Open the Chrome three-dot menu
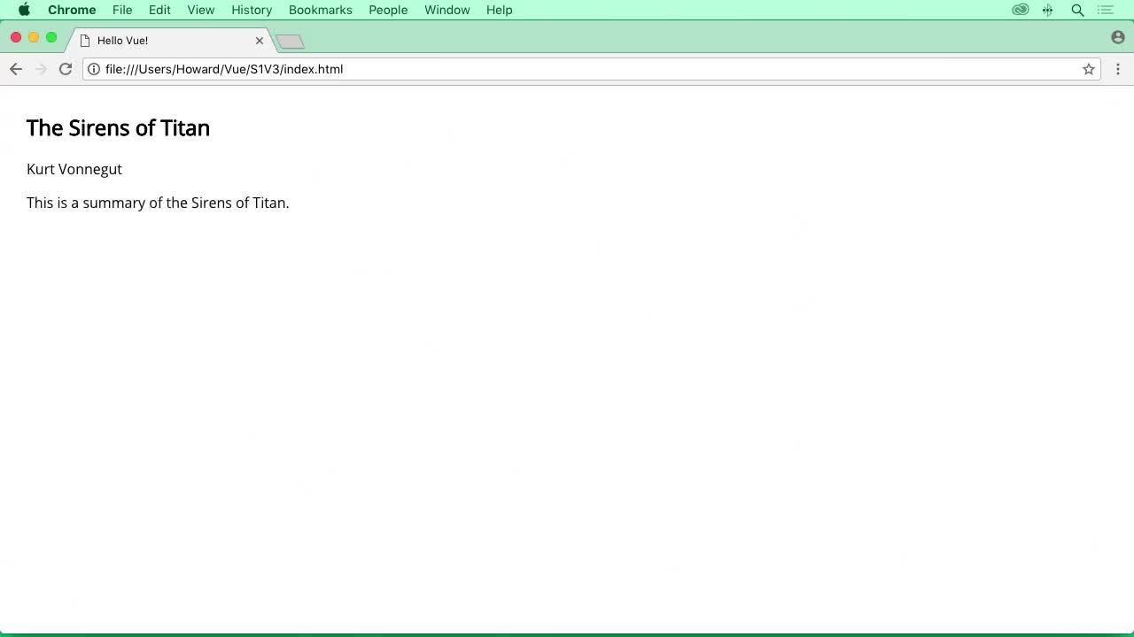Image resolution: width=1134 pixels, height=637 pixels. pyautogui.click(x=1118, y=69)
